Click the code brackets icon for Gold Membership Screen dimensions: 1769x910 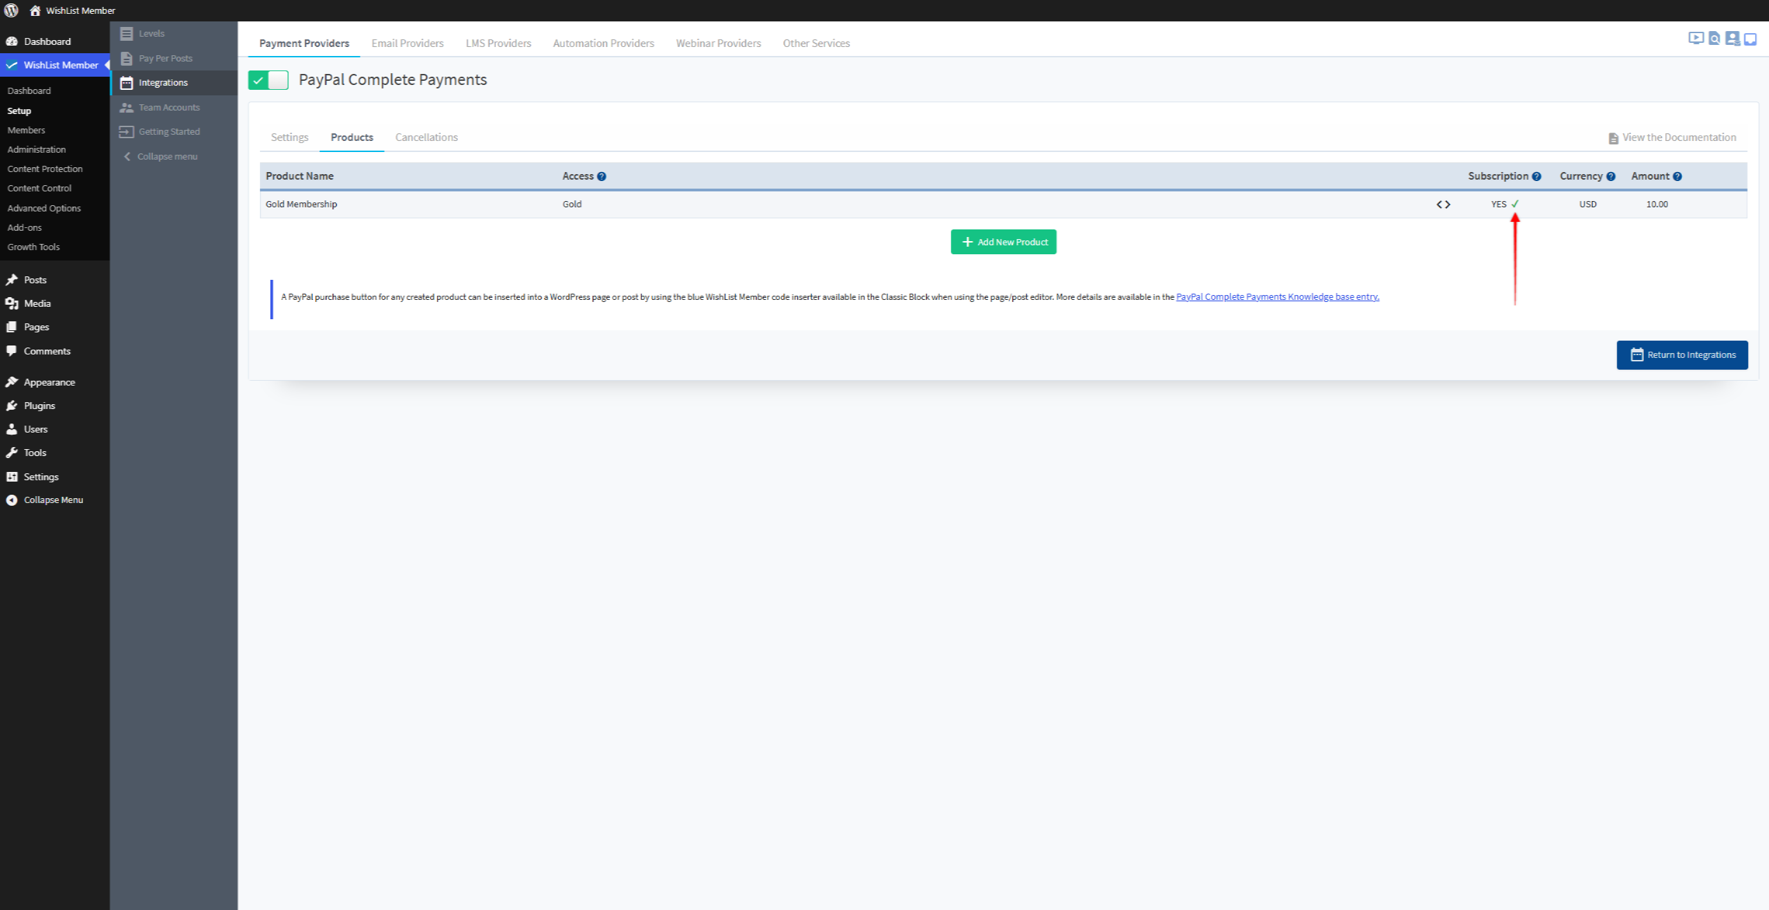click(x=1443, y=205)
